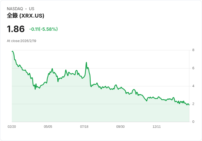Click the chart line's starting high point

tap(12, 51)
